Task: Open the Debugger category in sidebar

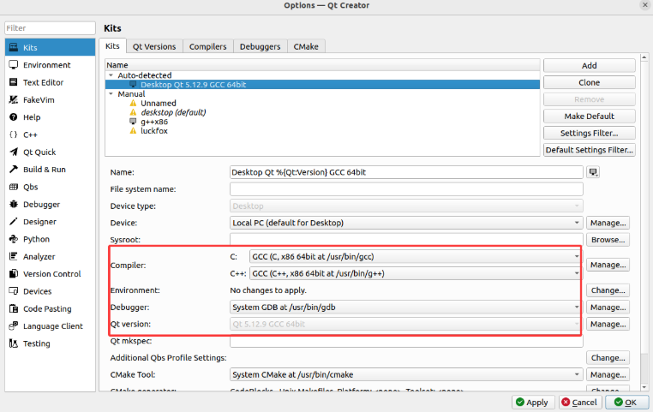Action: (41, 205)
